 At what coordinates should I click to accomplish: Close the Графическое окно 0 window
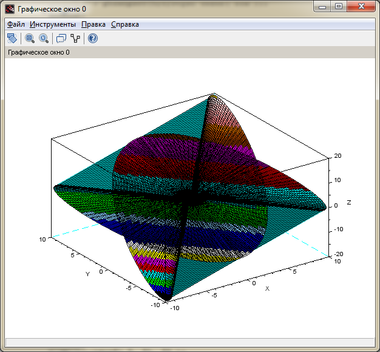coord(360,7)
